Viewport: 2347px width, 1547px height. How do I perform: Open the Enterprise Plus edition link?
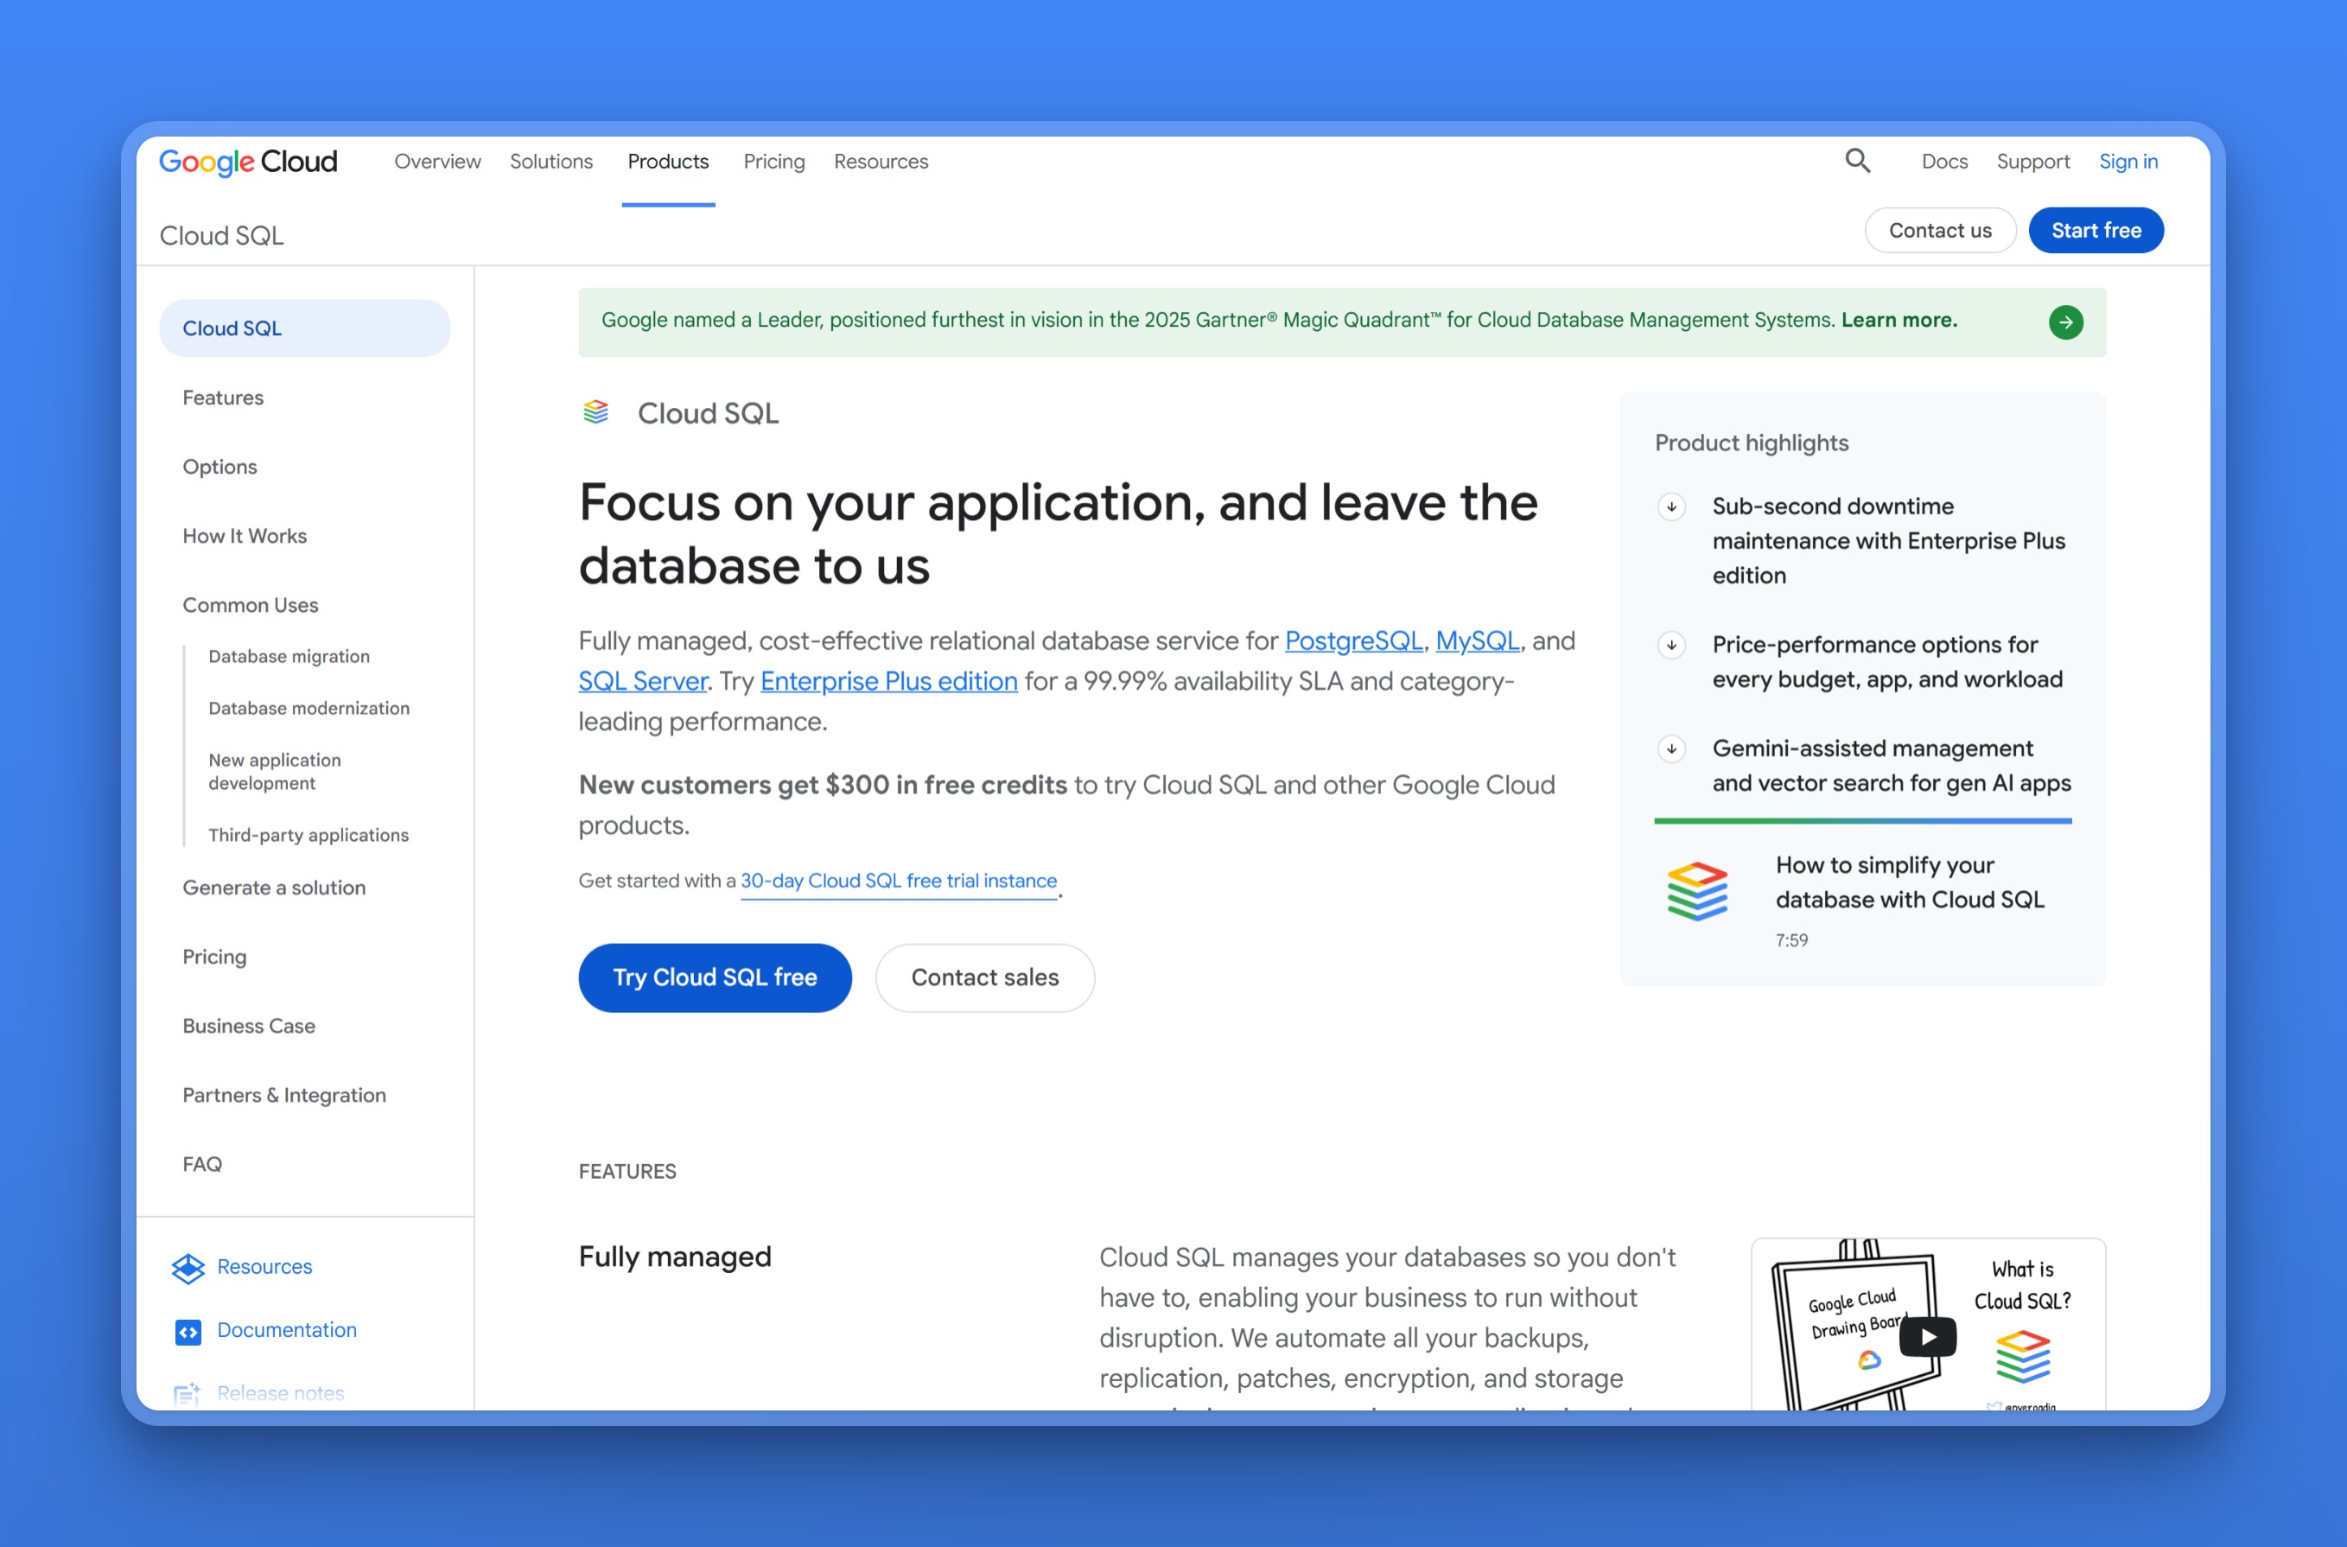887,682
